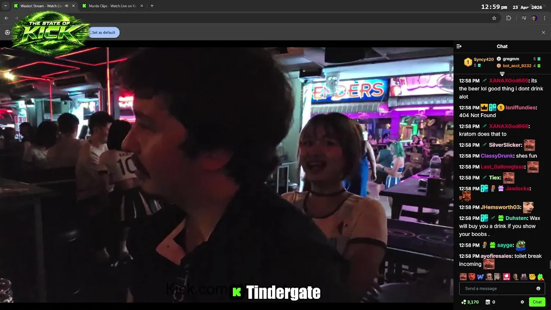
Task: Click username SilverSlicker in chat
Action: [x=505, y=145]
